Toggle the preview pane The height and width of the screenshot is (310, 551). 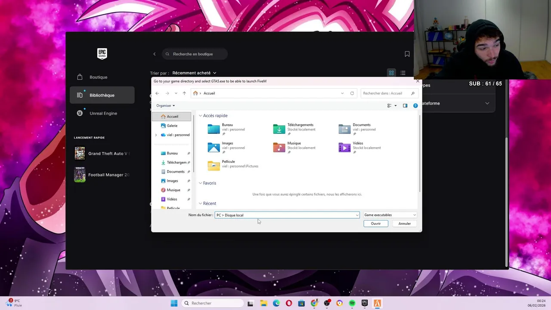click(x=405, y=105)
